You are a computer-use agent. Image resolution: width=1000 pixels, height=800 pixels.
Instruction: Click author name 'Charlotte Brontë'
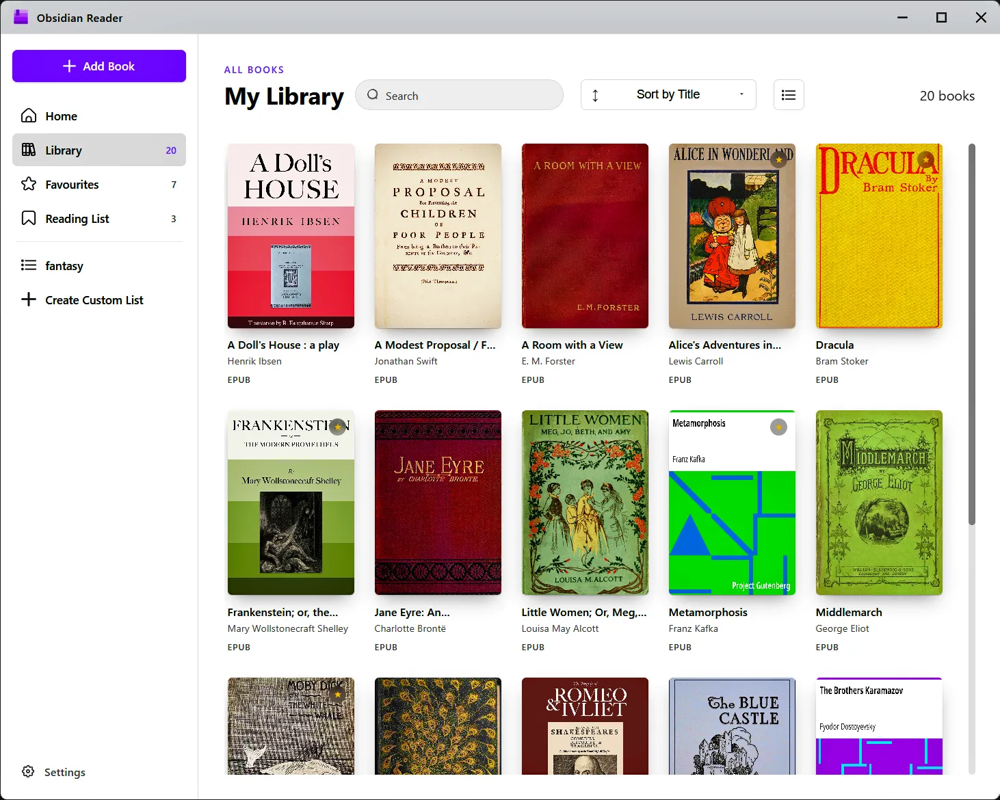coord(410,628)
